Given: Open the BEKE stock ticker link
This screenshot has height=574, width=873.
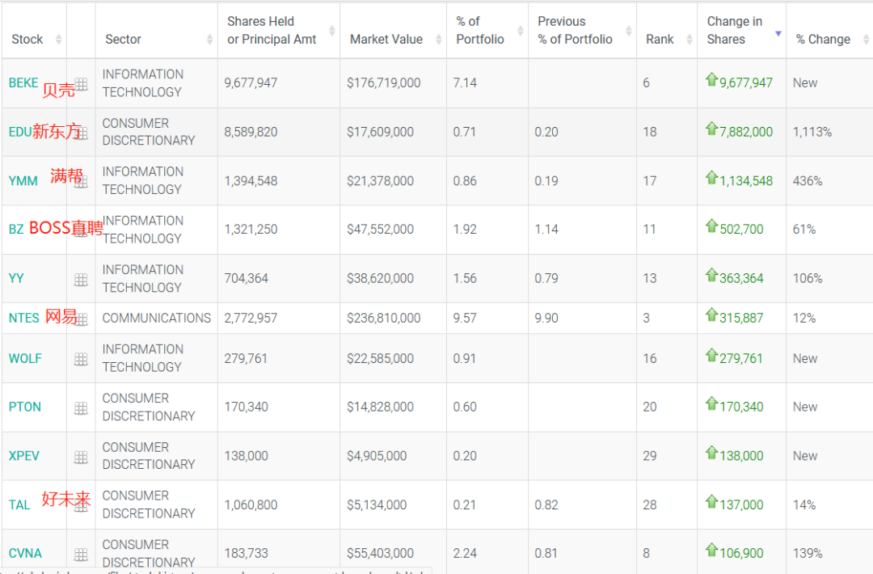Looking at the screenshot, I should point(23,82).
